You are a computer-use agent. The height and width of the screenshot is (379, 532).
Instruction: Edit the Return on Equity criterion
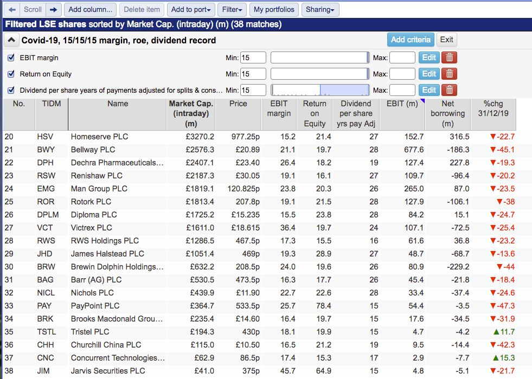click(429, 74)
